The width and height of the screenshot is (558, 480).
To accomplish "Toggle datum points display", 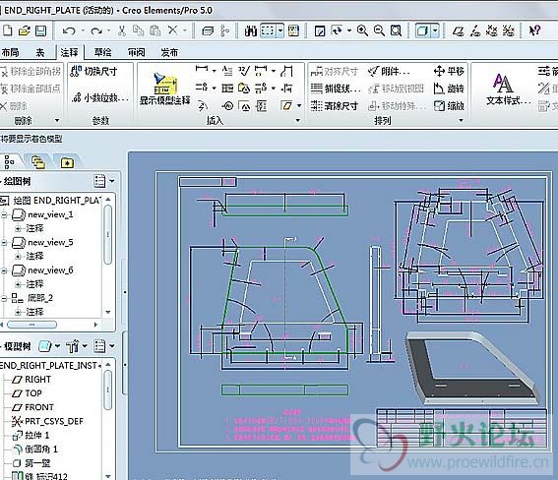I will coord(492,30).
